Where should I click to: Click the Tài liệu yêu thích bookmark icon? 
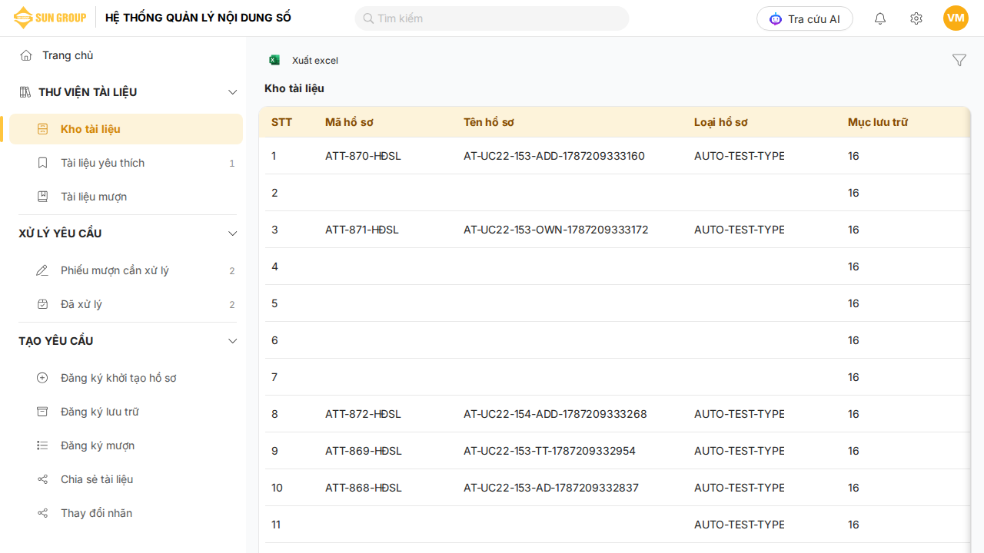tap(43, 163)
